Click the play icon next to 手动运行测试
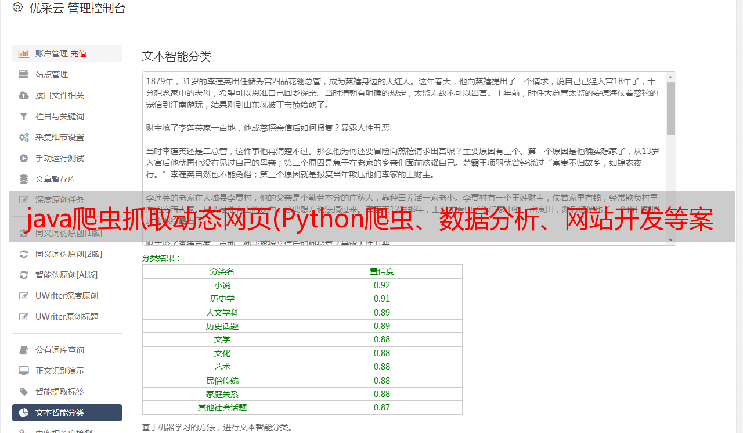The height and width of the screenshot is (433, 743). (x=24, y=158)
